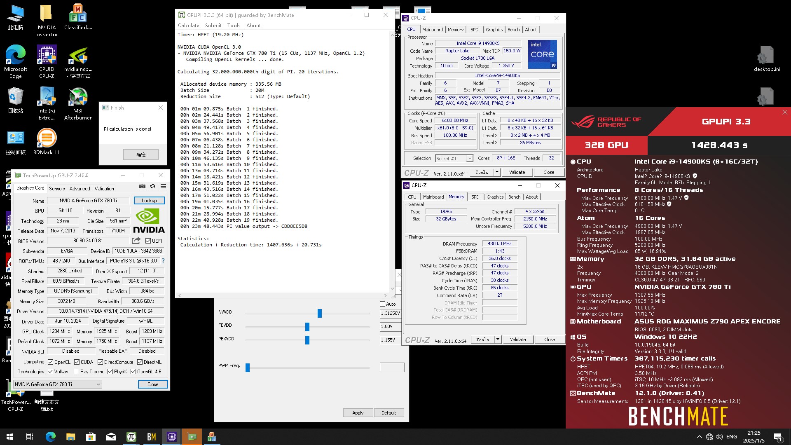Toggle CUDA computing checkbox
Screen dimensions: 791x445
(x=77, y=362)
